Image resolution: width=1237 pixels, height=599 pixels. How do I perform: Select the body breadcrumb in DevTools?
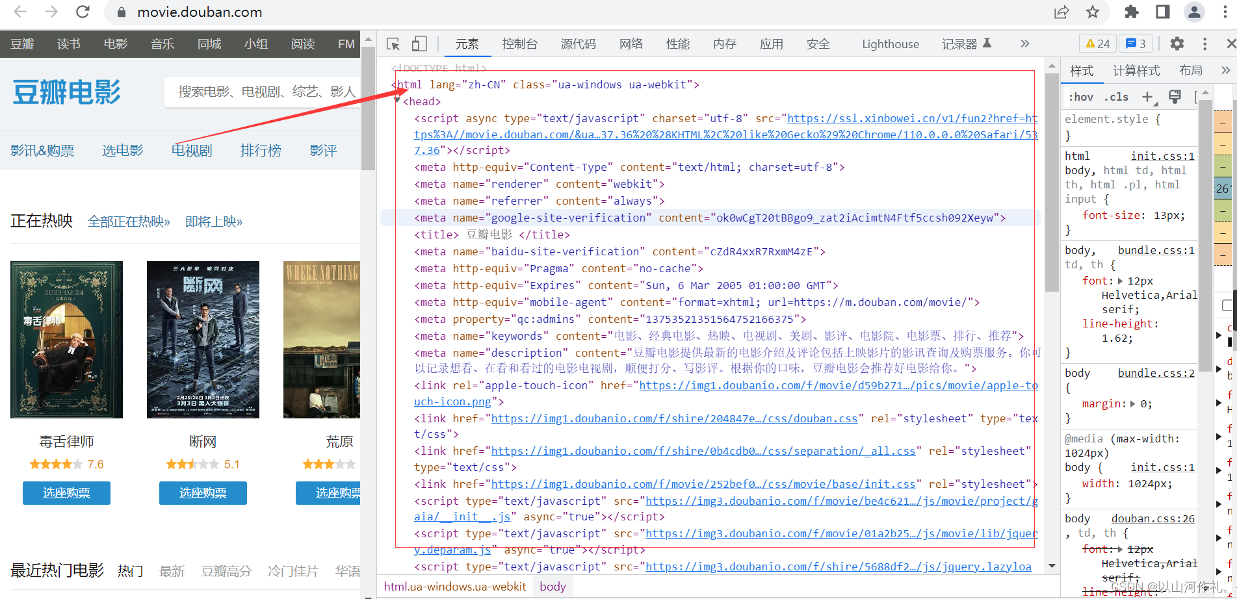[553, 587]
